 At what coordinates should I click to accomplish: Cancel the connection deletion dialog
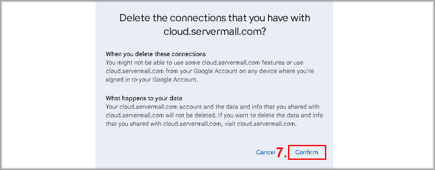click(x=266, y=152)
